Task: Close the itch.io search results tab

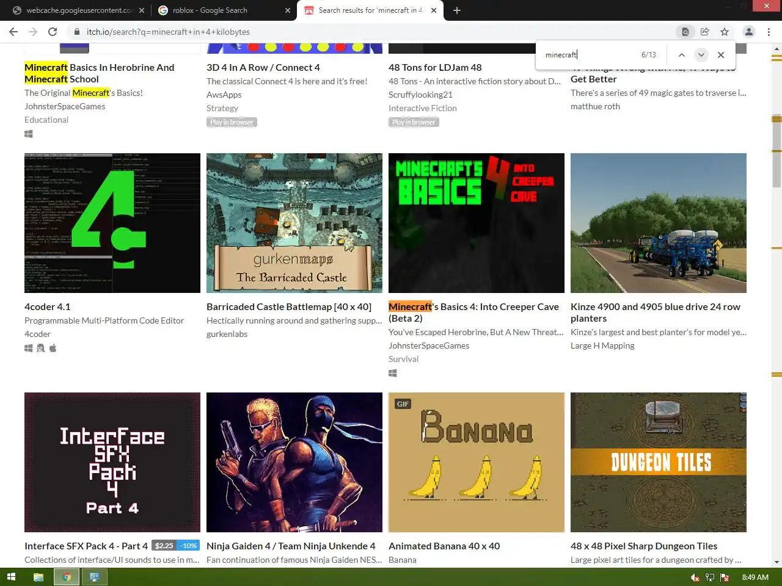Action: (x=434, y=10)
